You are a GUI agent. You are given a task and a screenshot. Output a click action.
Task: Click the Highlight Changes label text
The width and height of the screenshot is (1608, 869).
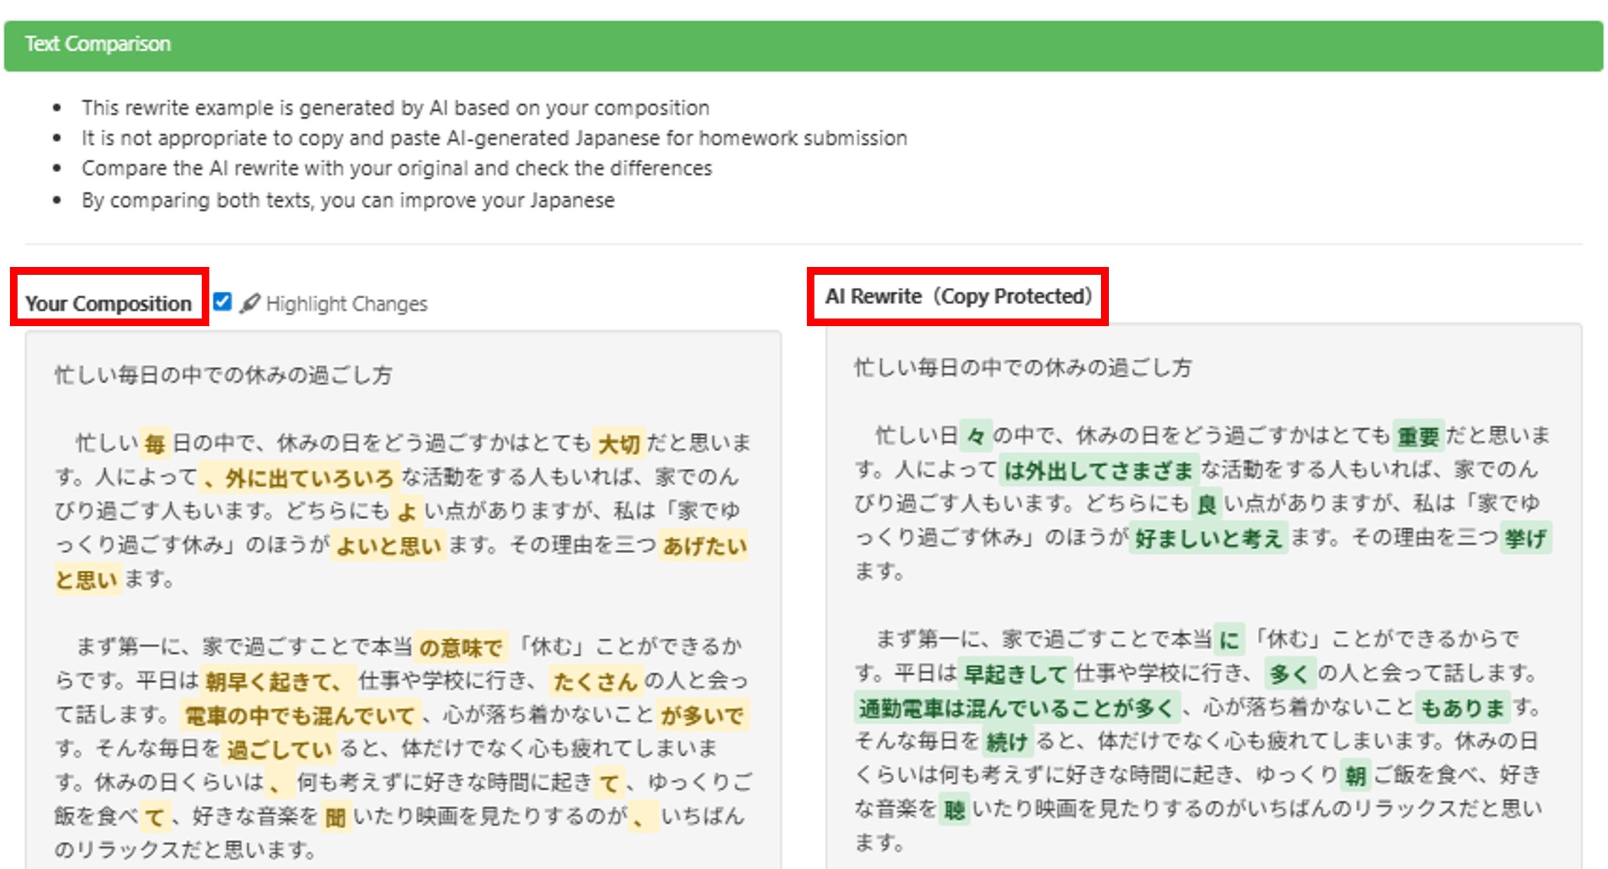click(346, 304)
